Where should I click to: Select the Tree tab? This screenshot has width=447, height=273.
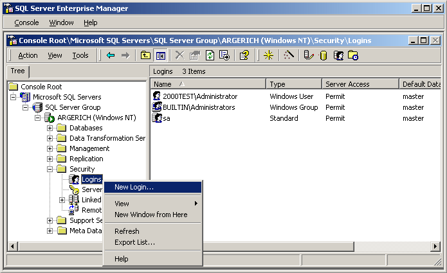[x=17, y=71]
